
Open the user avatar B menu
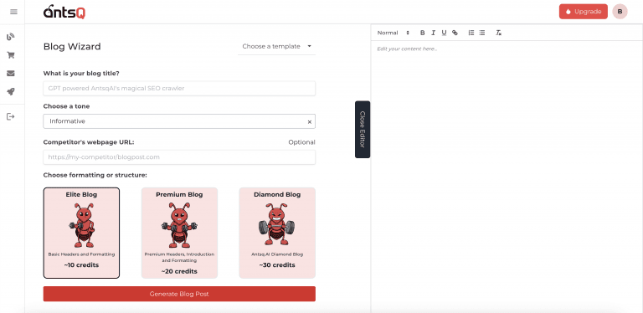click(x=620, y=12)
